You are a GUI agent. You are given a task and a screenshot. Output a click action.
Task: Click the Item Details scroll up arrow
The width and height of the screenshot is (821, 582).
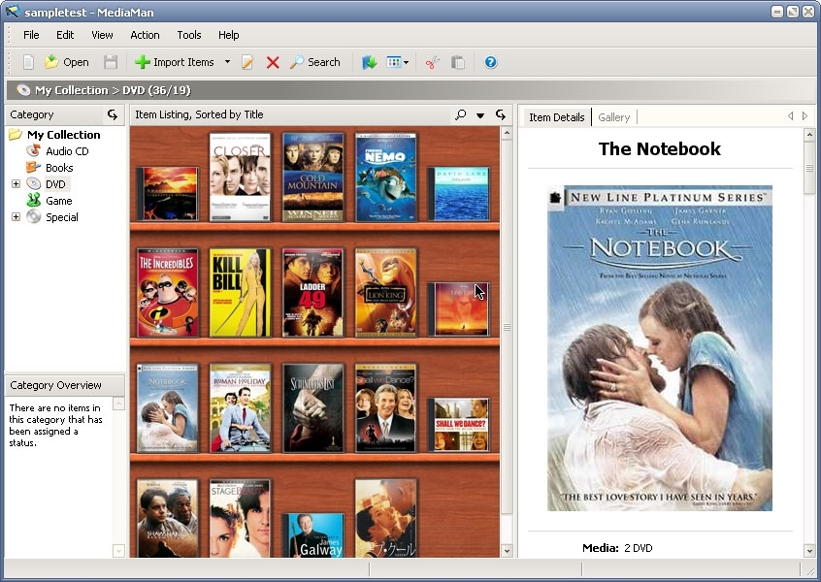(809, 135)
